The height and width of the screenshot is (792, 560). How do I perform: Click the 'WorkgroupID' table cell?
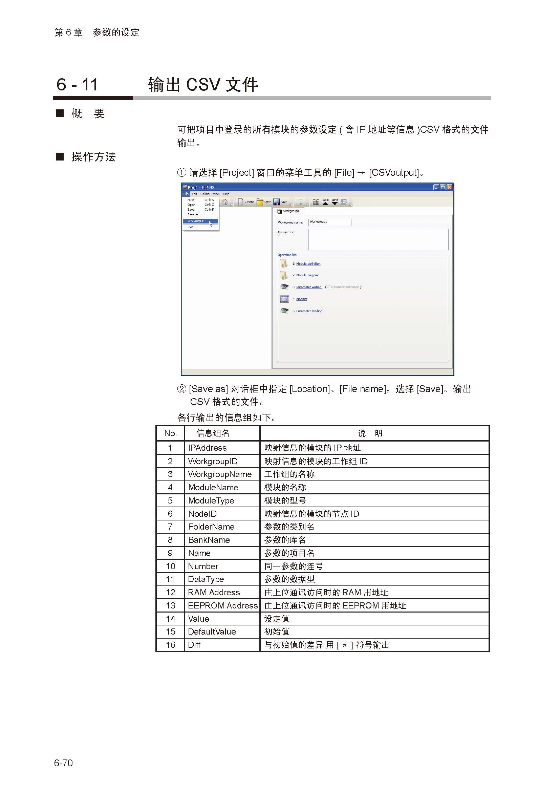click(x=222, y=461)
